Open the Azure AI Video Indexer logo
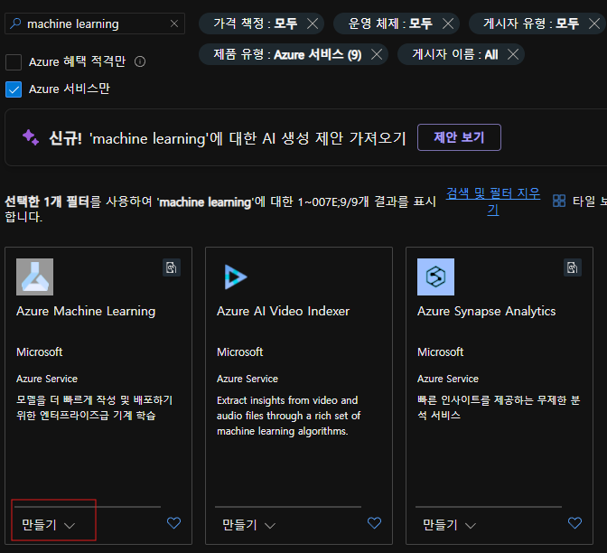The image size is (607, 553). click(x=236, y=276)
